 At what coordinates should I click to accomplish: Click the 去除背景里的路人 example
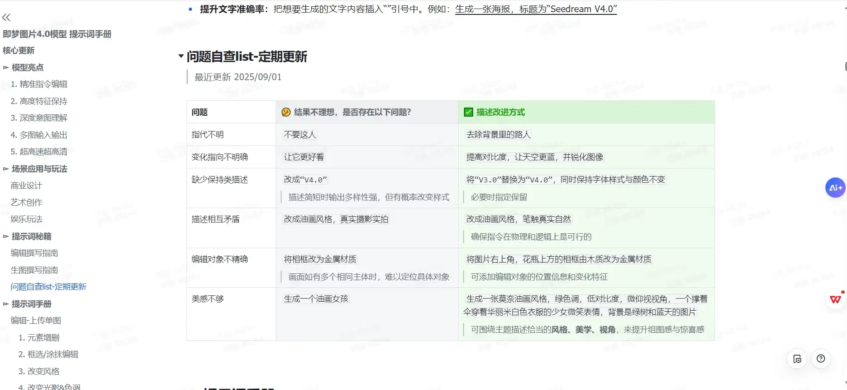click(x=499, y=135)
